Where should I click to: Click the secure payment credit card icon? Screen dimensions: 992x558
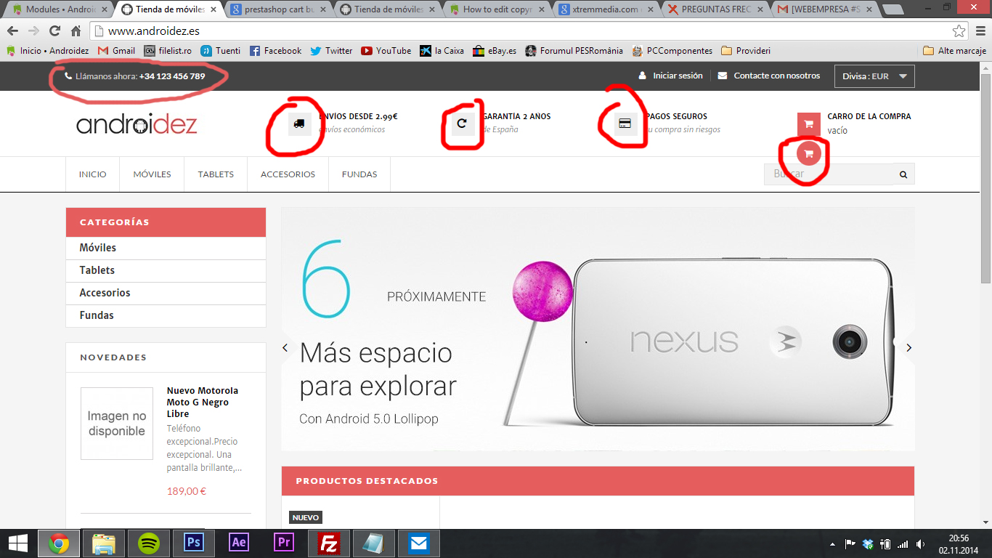625,124
